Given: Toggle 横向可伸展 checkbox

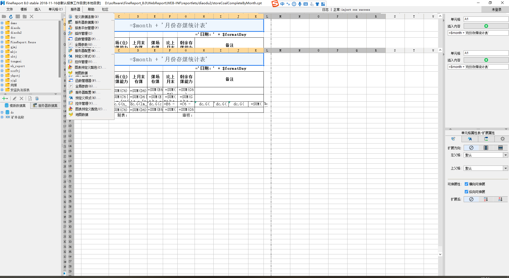Looking at the screenshot, I should pyautogui.click(x=466, y=184).
